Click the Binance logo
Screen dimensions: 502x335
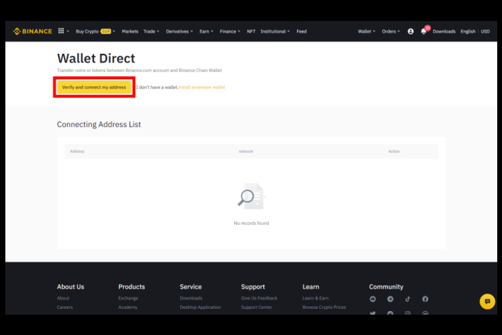pyautogui.click(x=32, y=32)
